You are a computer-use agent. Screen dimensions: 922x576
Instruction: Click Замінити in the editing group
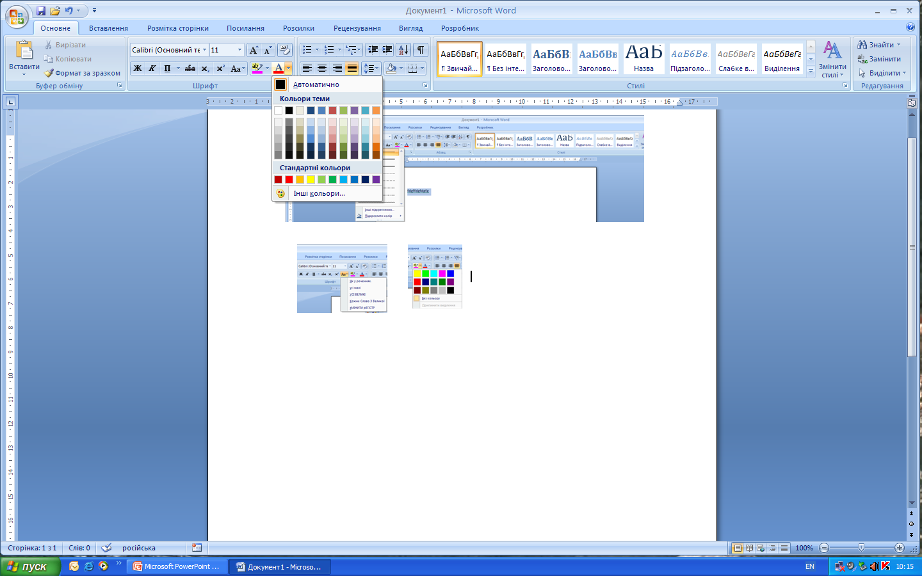[x=879, y=59]
